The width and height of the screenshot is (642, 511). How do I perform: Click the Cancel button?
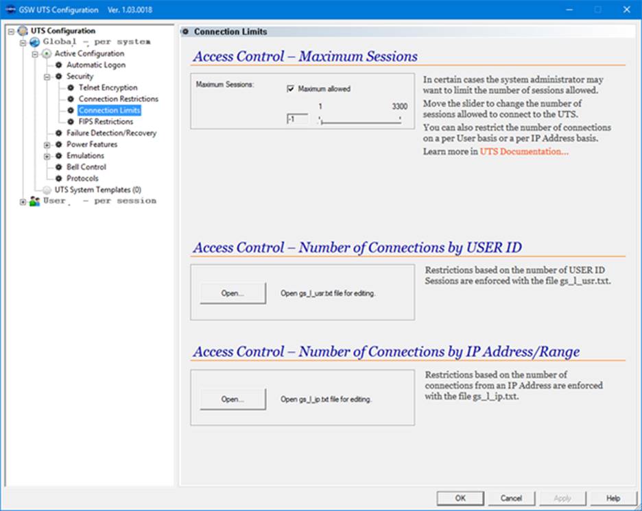[x=511, y=498]
